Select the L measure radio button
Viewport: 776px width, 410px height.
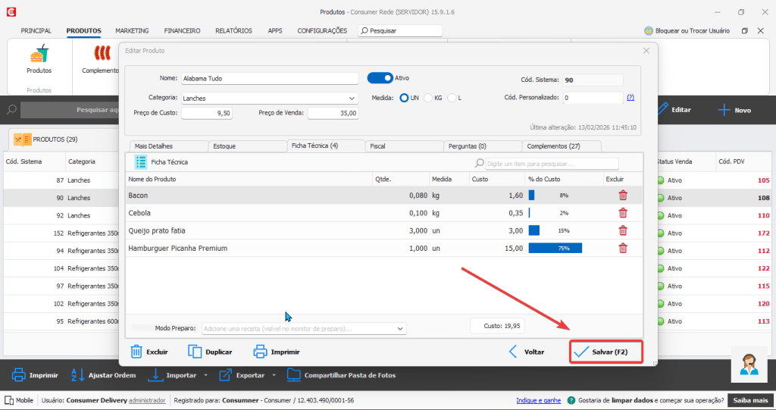coord(452,98)
